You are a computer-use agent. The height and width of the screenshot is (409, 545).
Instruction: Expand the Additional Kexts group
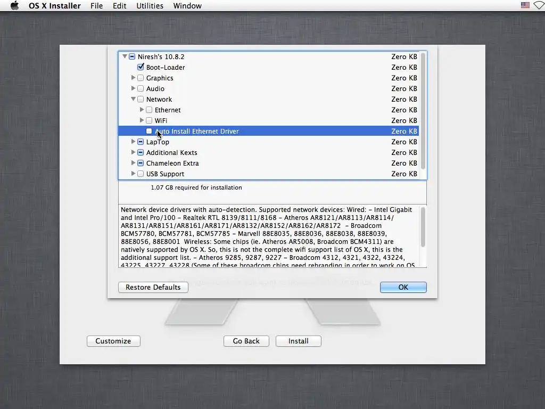click(133, 152)
